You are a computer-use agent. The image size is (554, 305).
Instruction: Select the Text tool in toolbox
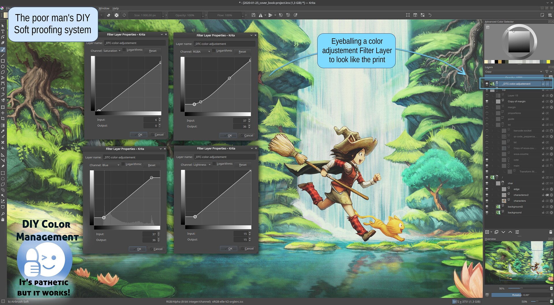(3, 31)
